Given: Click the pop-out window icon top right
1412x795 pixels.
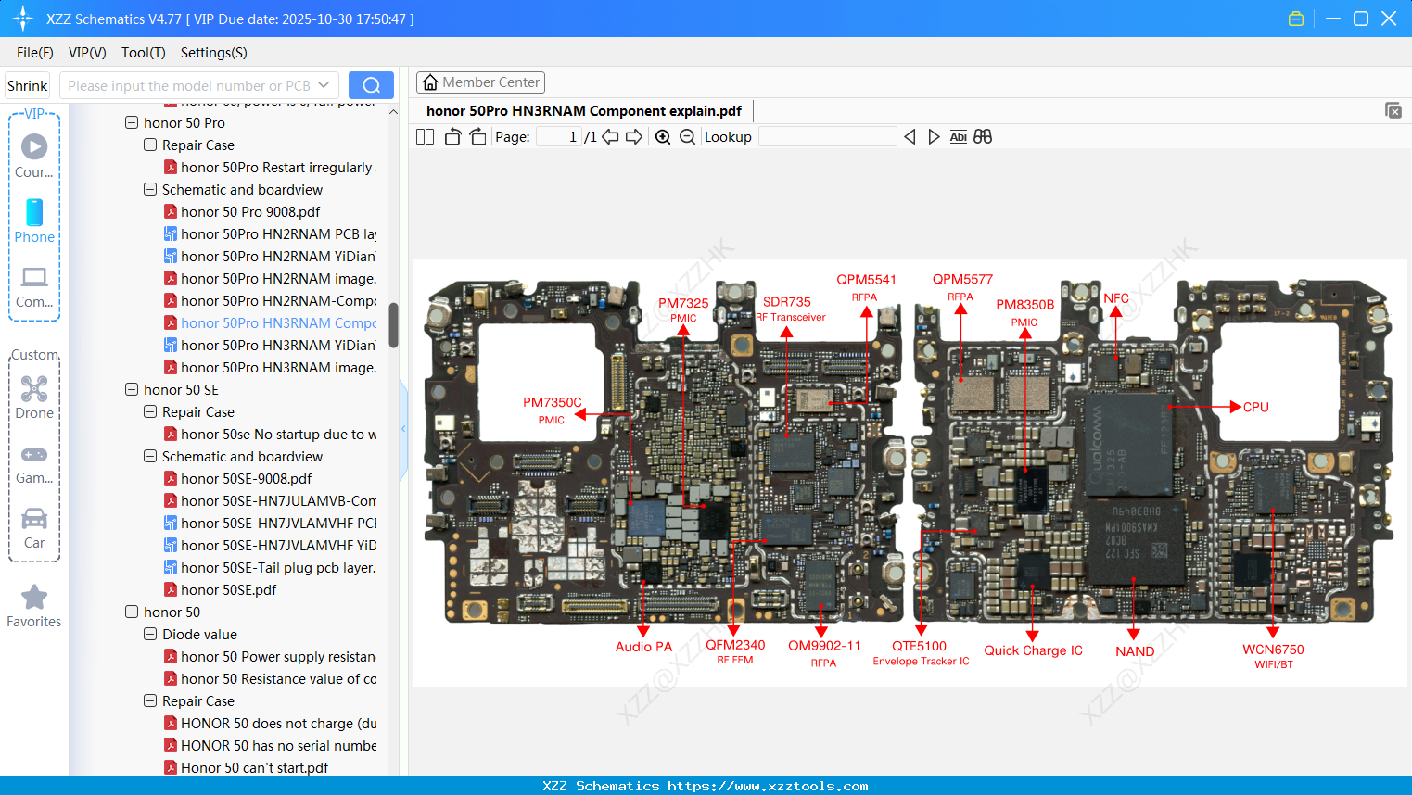Looking at the screenshot, I should [x=1393, y=110].
